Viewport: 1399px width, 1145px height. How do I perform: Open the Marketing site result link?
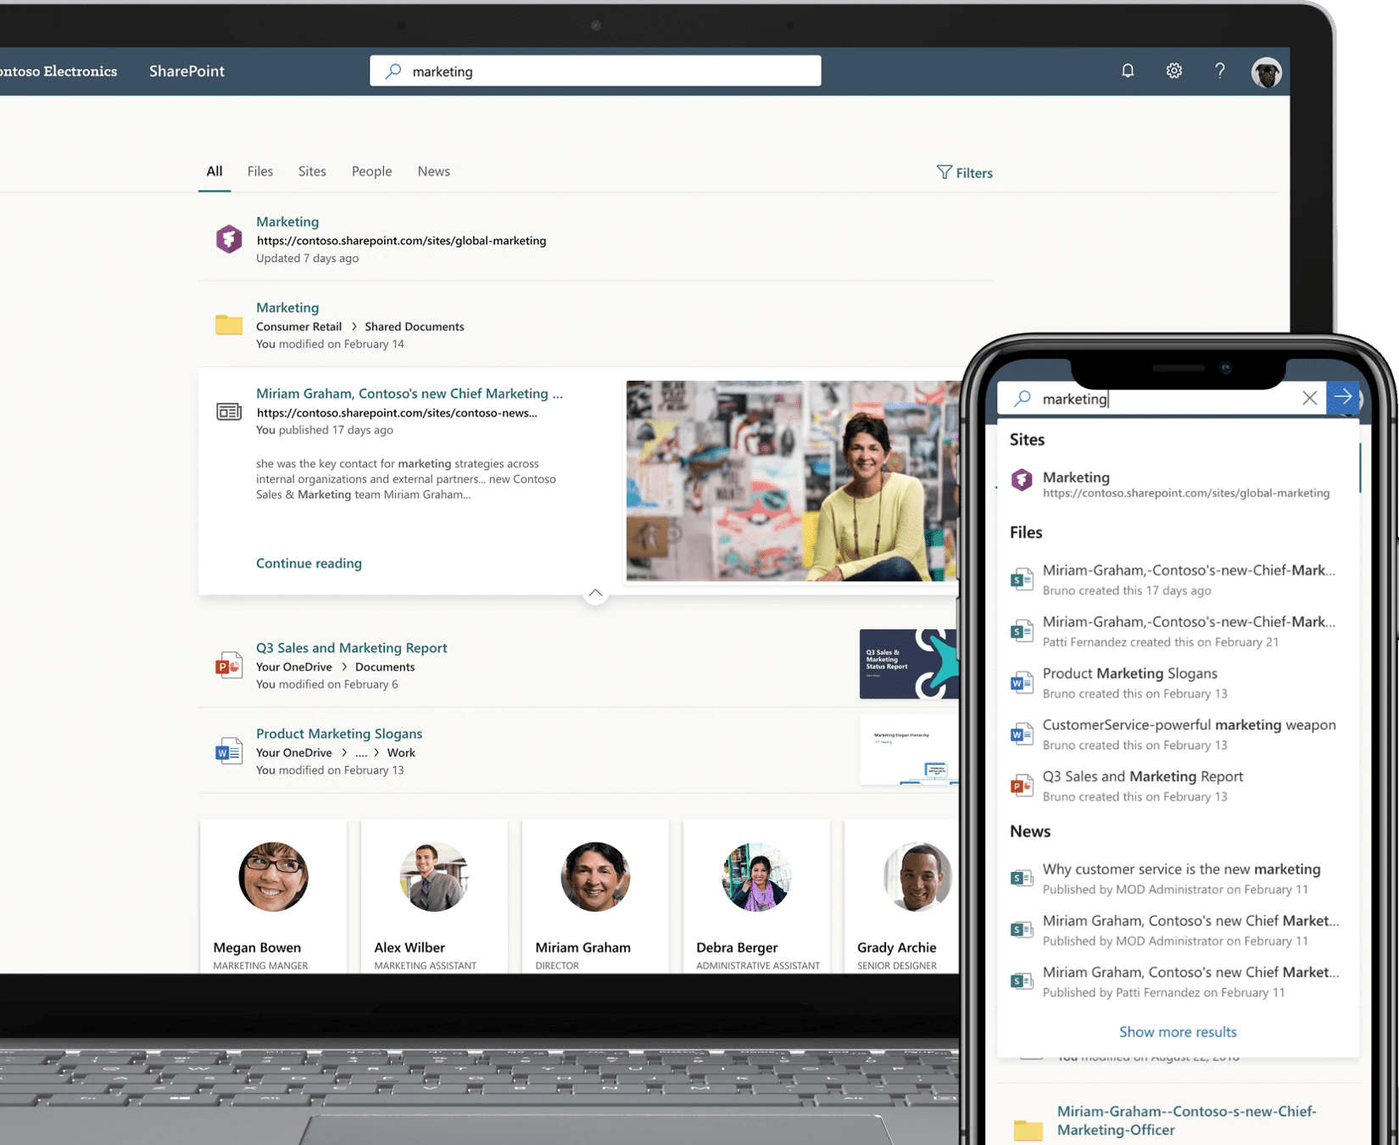tap(287, 221)
